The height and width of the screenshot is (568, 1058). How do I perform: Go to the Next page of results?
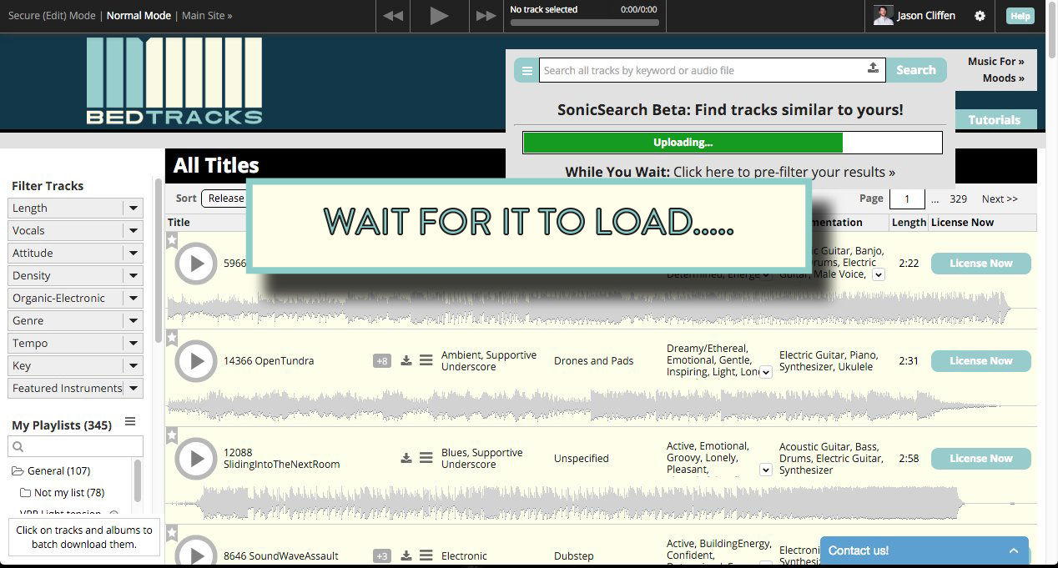pyautogui.click(x=1000, y=199)
